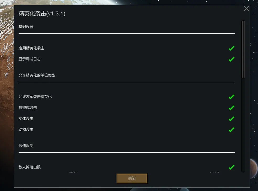This screenshot has height=191, width=258.
Task: Toggle the 启用精英化袭击 green checkmark
Action: (x=232, y=48)
